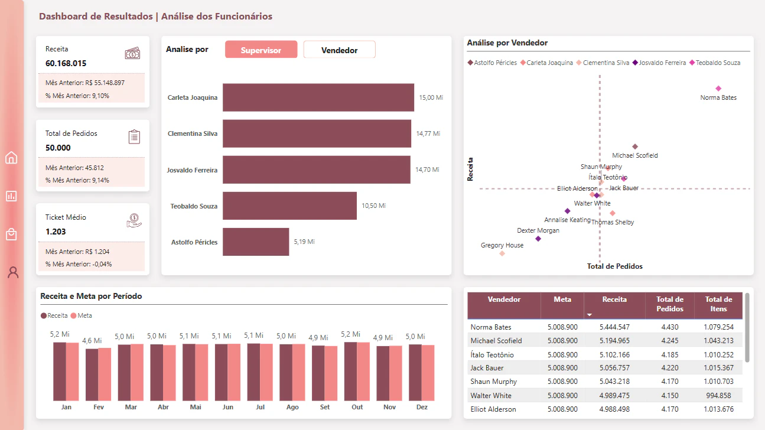Sort table by Meta column header

562,299
